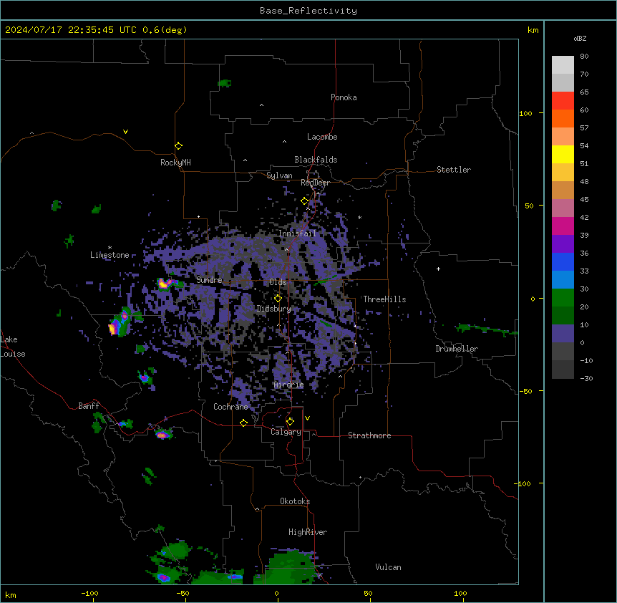
Task: Pick the yellow 51-54 dBZ legend swatch
Action: pos(563,154)
